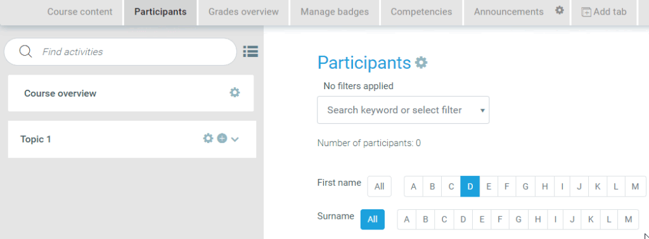649x239 pixels.
Task: Click the filter dropdown arrow
Action: (482, 111)
